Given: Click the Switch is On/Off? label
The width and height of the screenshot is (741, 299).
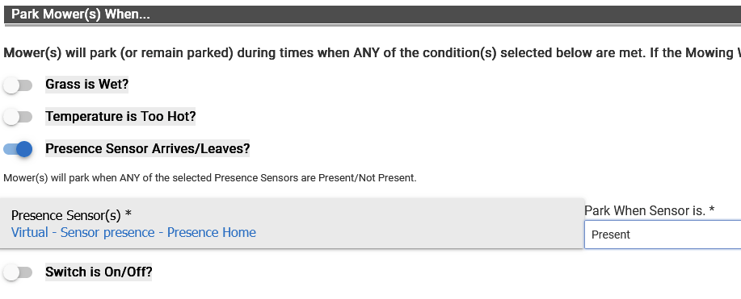Looking at the screenshot, I should point(99,272).
